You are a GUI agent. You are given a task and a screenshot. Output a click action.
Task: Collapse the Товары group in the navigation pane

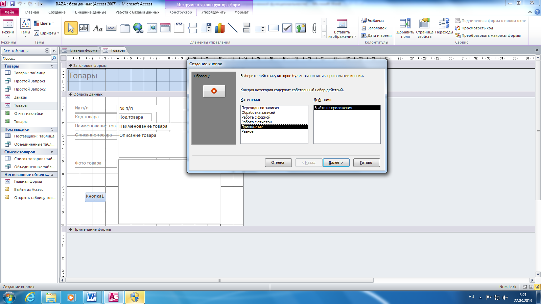(52, 66)
